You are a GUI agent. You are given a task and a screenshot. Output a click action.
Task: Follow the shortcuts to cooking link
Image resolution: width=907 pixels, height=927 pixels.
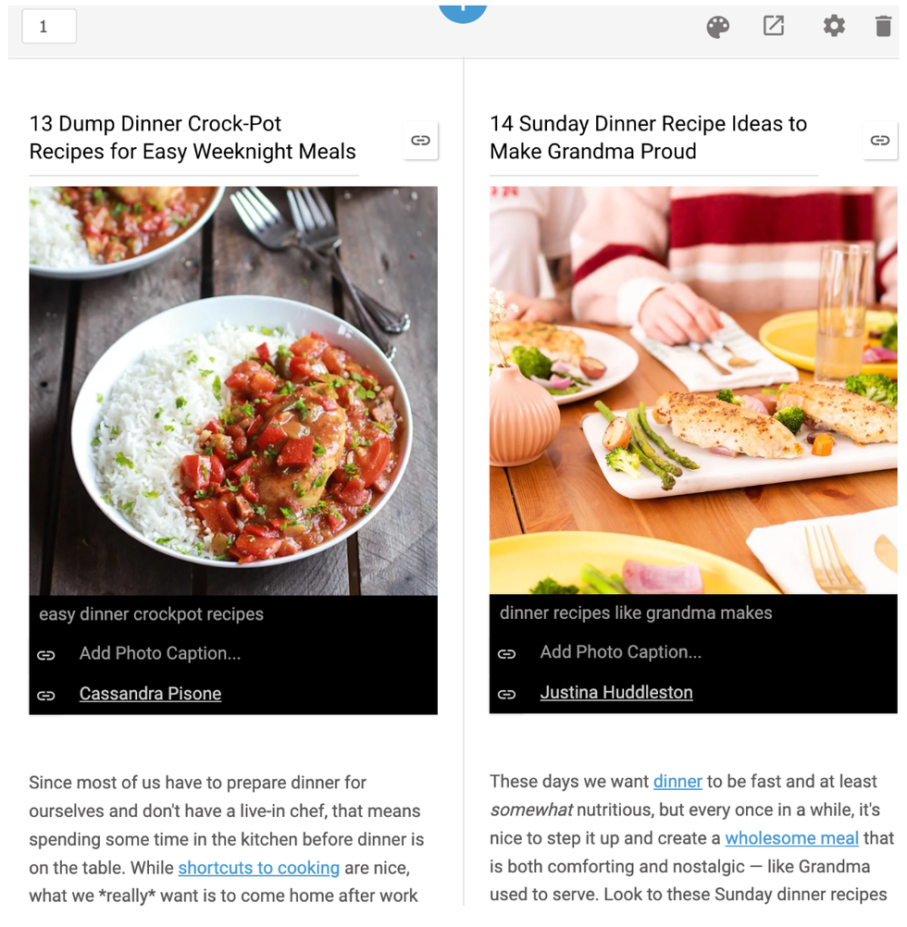point(259,868)
